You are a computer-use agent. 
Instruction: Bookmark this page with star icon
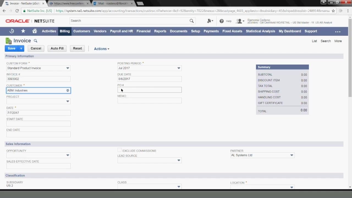[333, 11]
